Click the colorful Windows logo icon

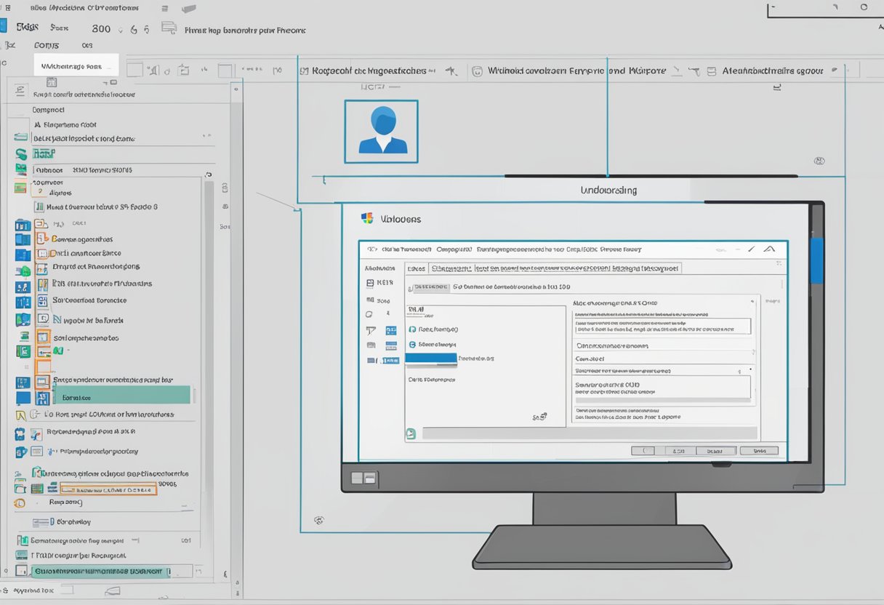pos(367,218)
